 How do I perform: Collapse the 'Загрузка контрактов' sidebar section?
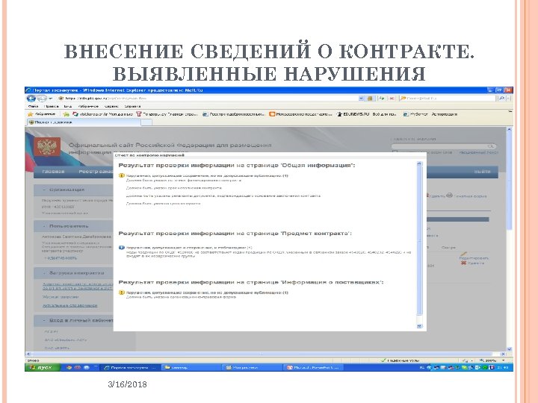tap(44, 273)
